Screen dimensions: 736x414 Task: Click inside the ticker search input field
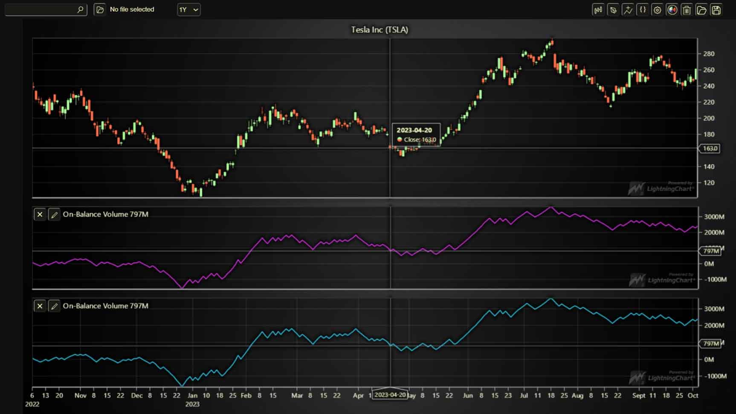click(43, 9)
